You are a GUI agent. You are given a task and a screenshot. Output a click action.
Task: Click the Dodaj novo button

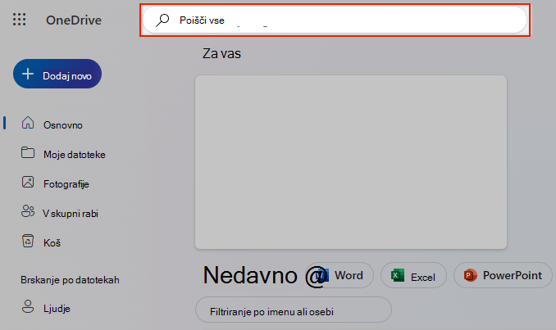click(x=57, y=74)
